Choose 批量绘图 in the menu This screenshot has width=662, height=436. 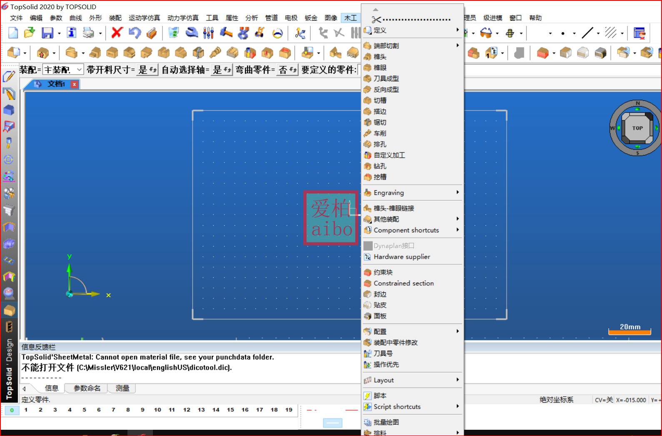coord(412,422)
